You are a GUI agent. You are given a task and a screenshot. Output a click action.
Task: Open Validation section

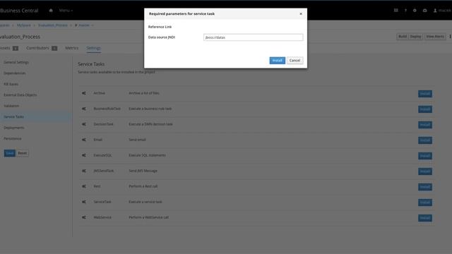[11, 106]
